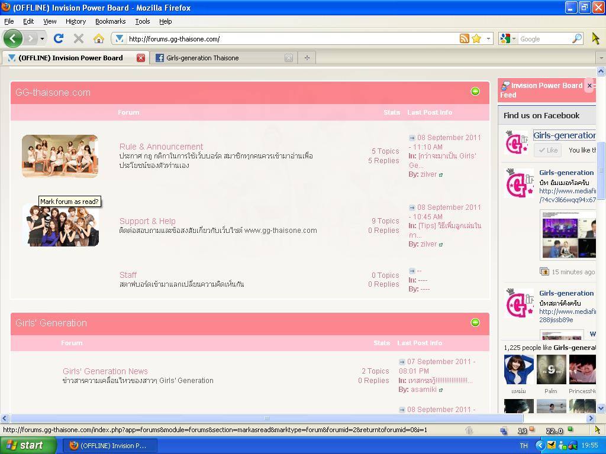Open Girls' Generation News forum
606x454 pixels.
105,371
